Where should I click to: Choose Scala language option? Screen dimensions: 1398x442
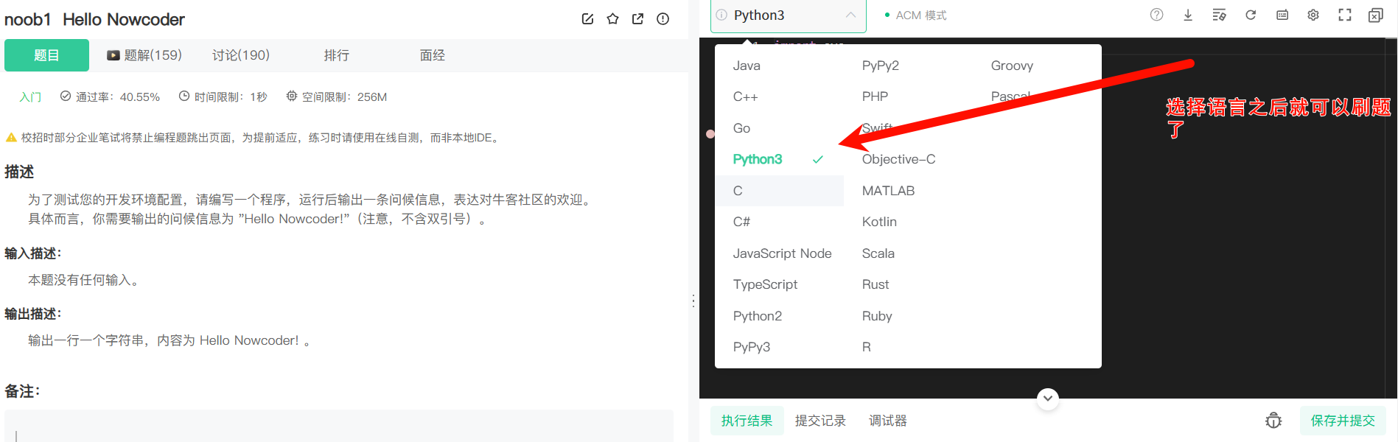pyautogui.click(x=878, y=253)
